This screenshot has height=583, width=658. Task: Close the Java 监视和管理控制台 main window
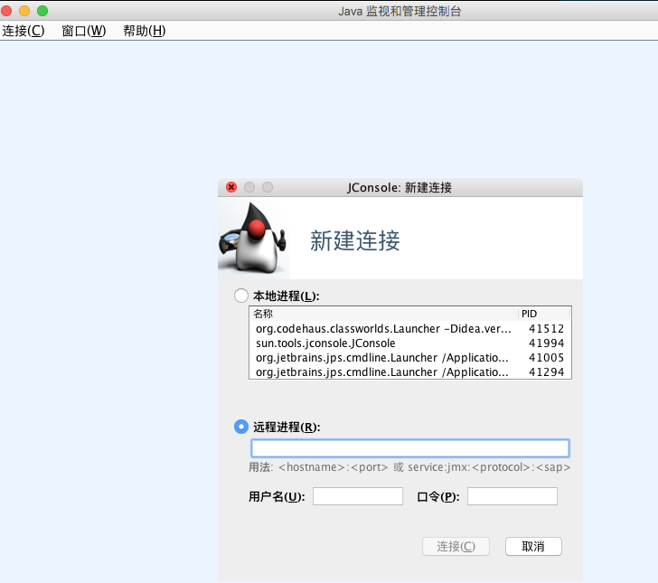point(6,11)
